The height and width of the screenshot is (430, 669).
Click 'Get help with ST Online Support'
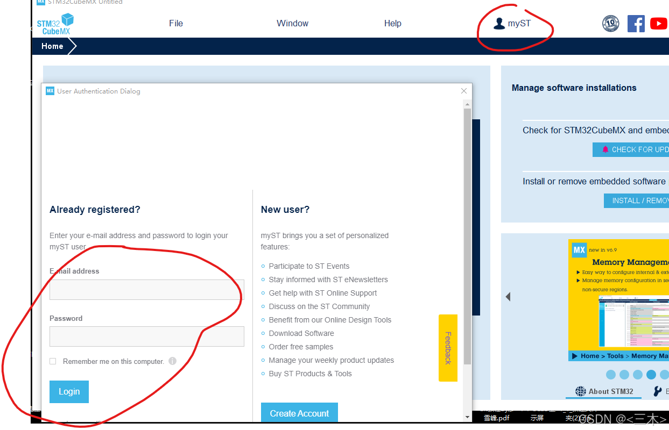pos(323,293)
